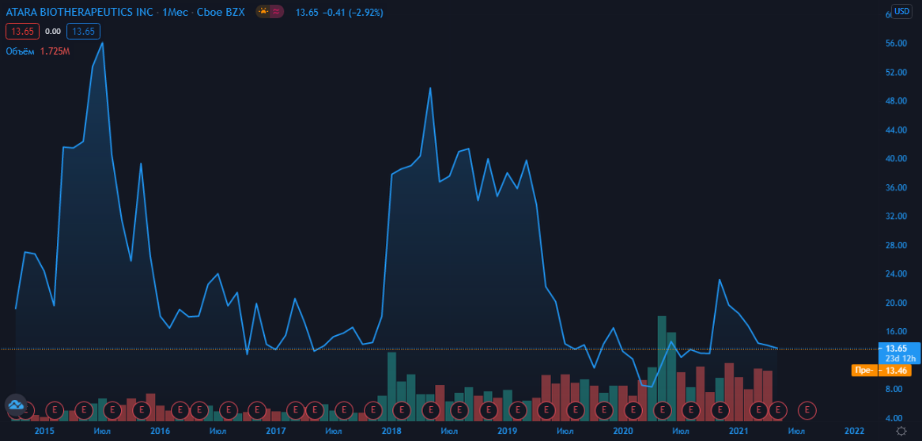This screenshot has width=922, height=441.
Task: Click the 44.00 price axis label
Action: [897, 130]
